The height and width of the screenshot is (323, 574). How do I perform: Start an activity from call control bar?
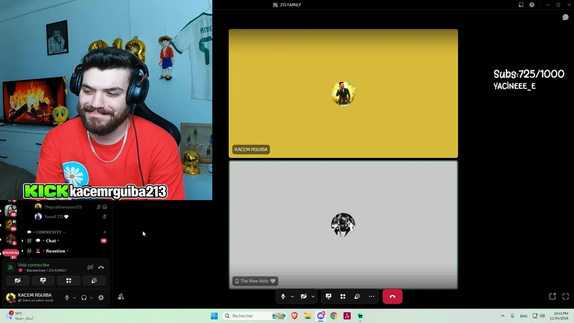tap(343, 297)
